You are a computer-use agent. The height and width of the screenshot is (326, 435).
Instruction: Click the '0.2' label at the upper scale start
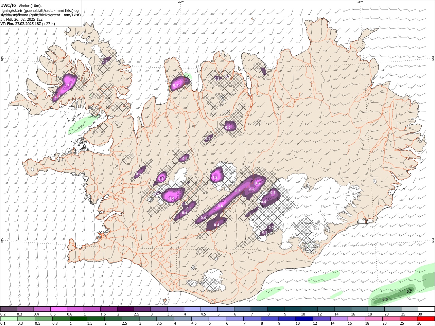[3, 314]
